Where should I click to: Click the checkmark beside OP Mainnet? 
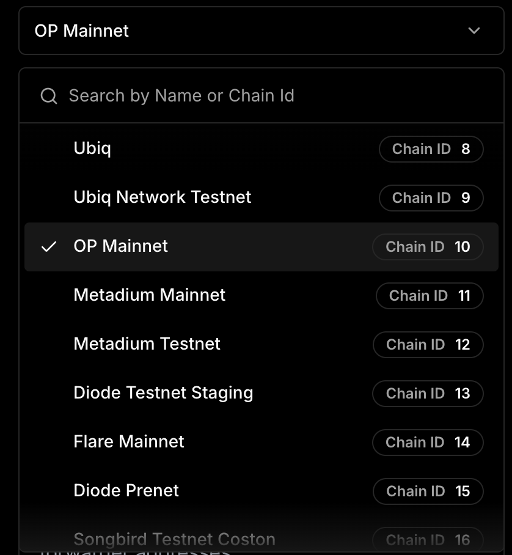pyautogui.click(x=49, y=246)
